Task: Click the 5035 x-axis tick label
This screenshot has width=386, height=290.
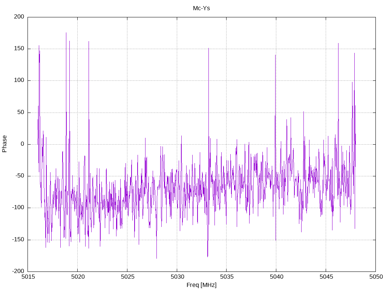Action: [227, 277]
